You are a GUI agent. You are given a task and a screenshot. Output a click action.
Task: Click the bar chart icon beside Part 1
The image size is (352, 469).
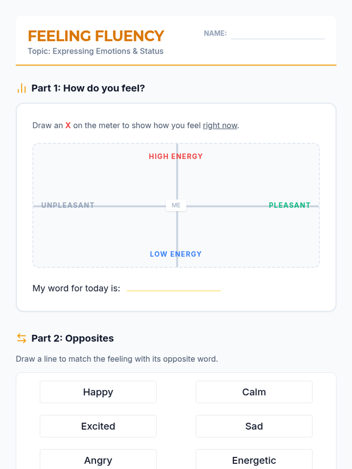pos(22,88)
